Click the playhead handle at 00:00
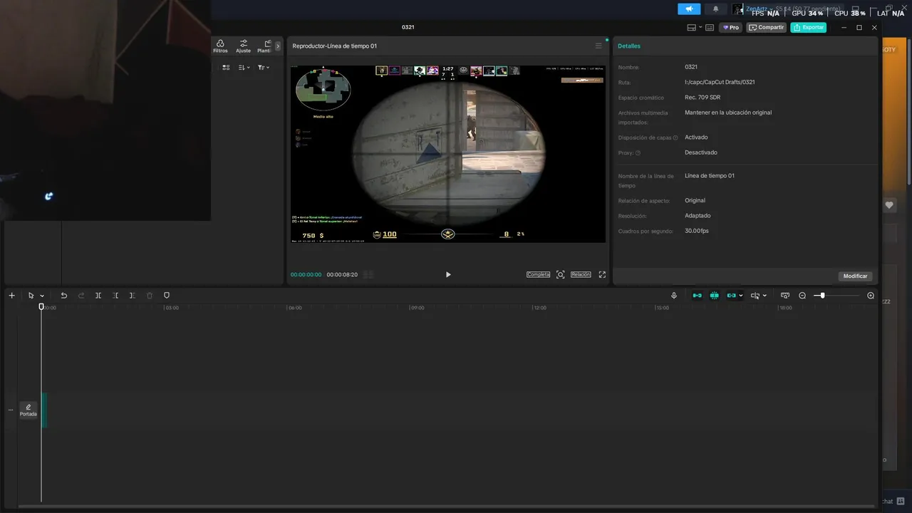This screenshot has height=513, width=912. [41, 306]
